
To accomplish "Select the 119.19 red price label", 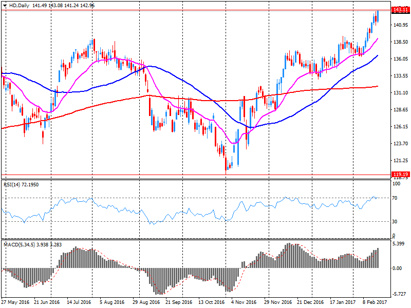I will tap(401, 174).
